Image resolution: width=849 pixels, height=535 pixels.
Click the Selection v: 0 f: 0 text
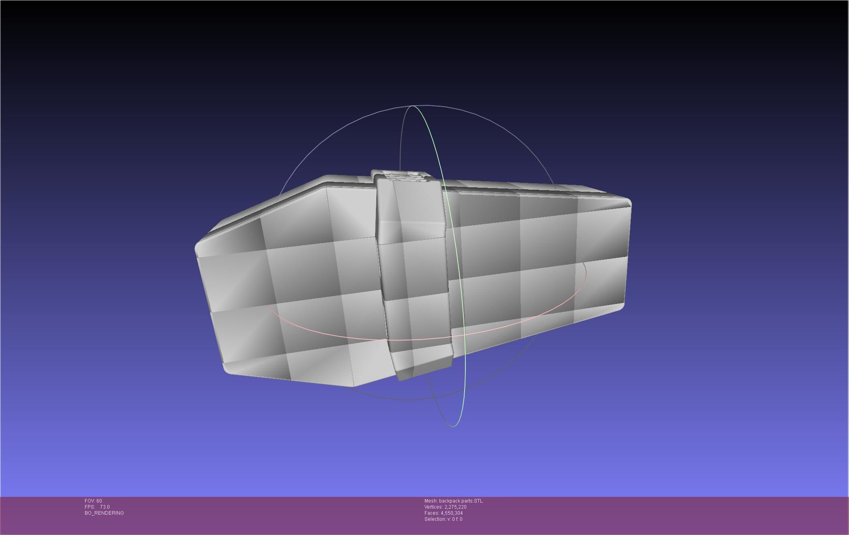point(443,519)
